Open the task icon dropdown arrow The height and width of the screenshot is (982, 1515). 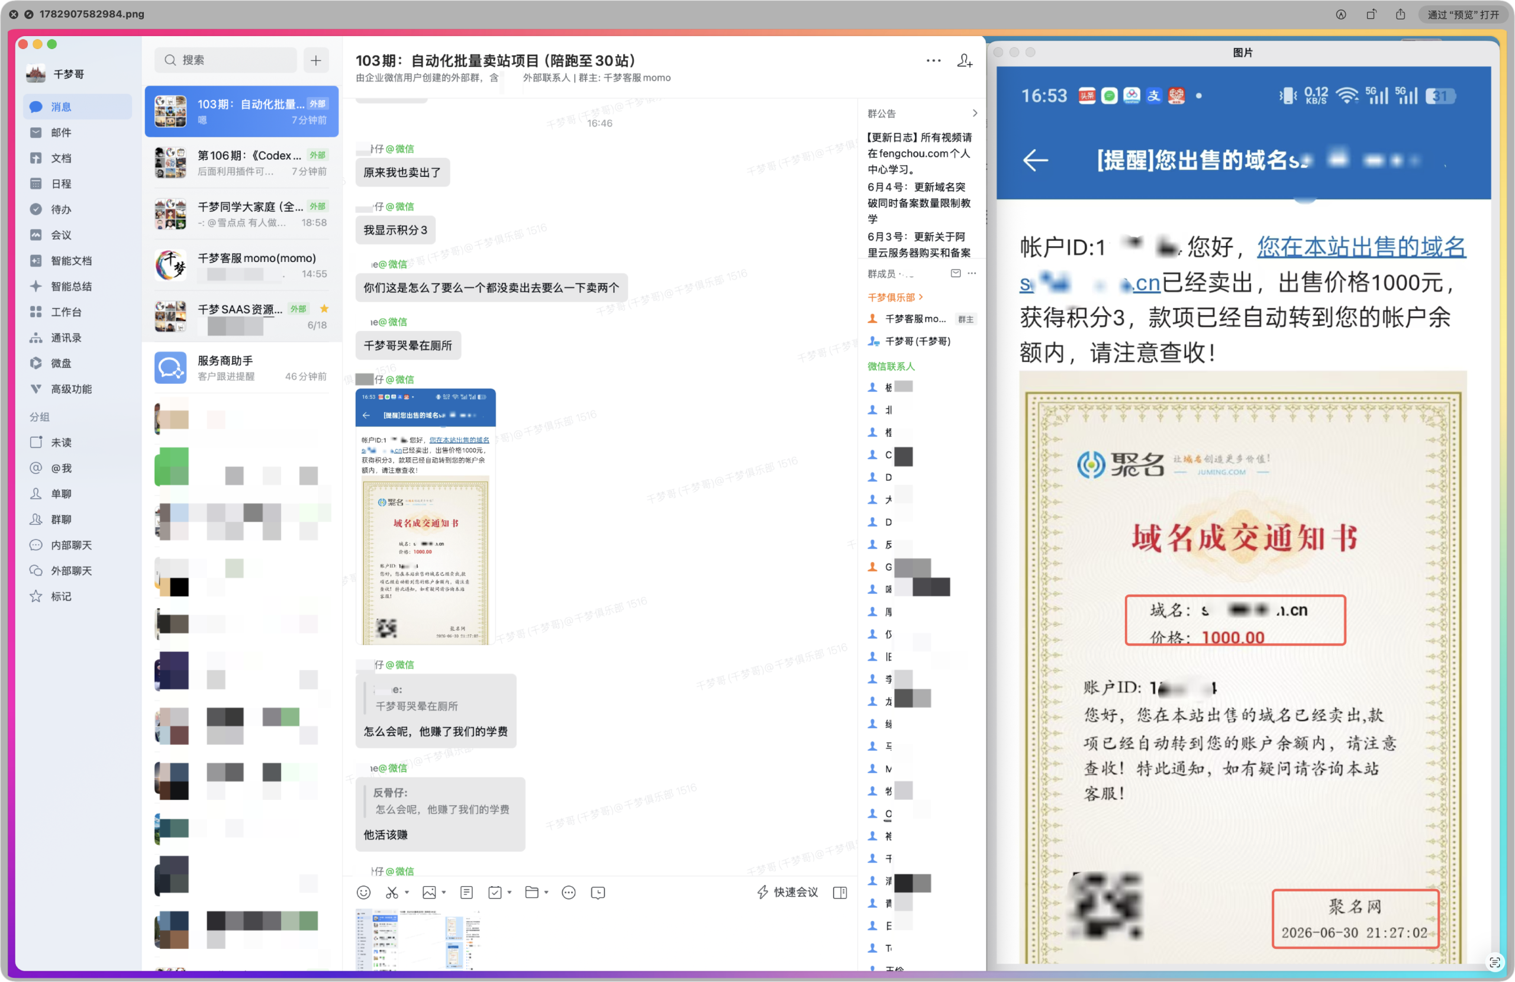click(x=510, y=893)
